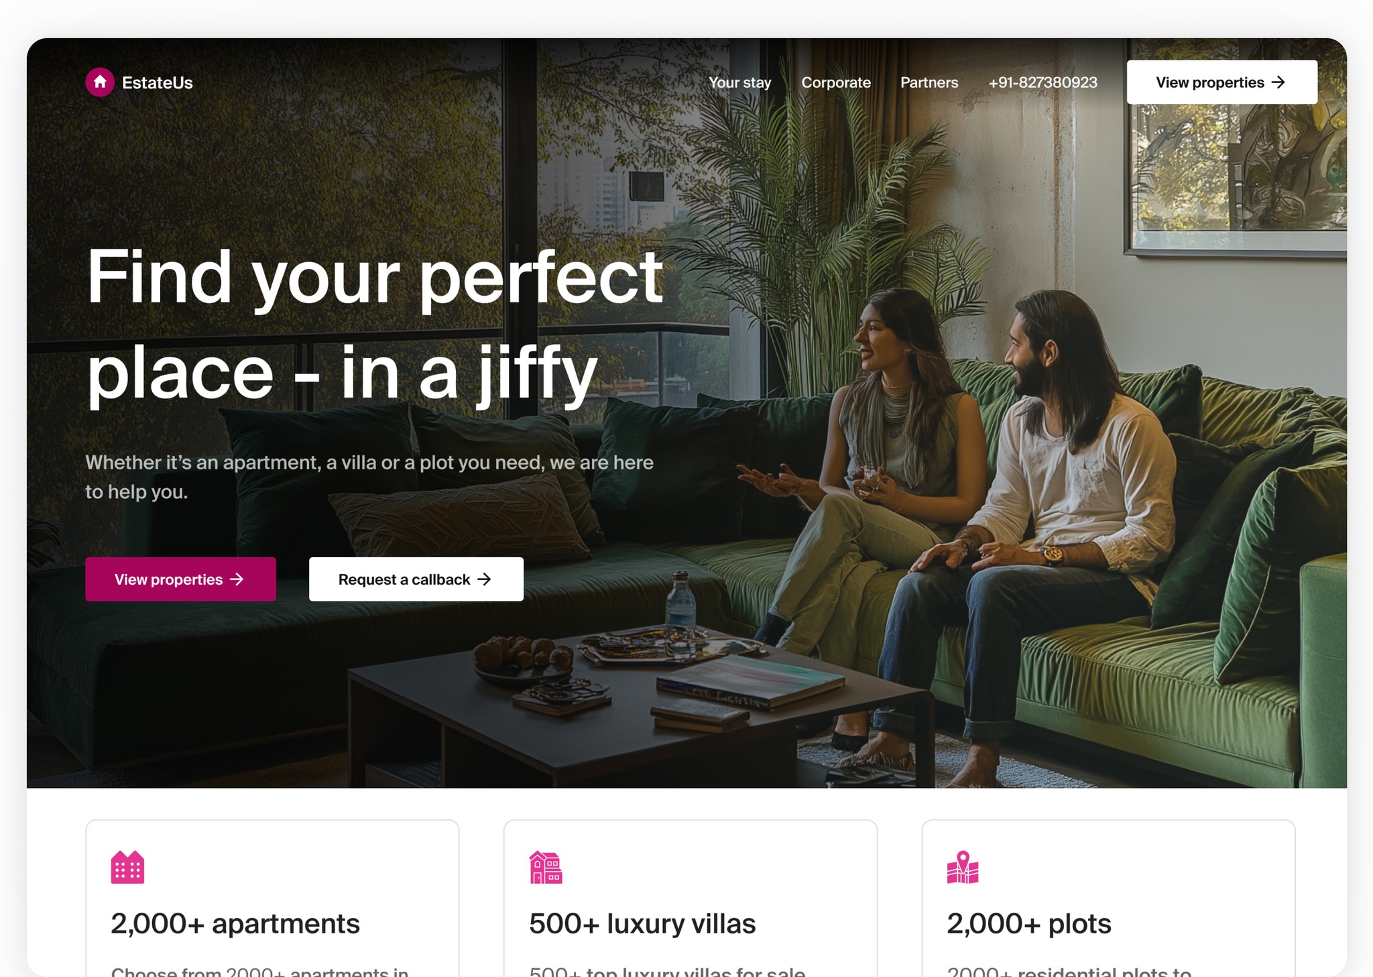Viewport: 1373px width, 977px height.
Task: Click the magenta View properties hero button
Action: (x=180, y=579)
